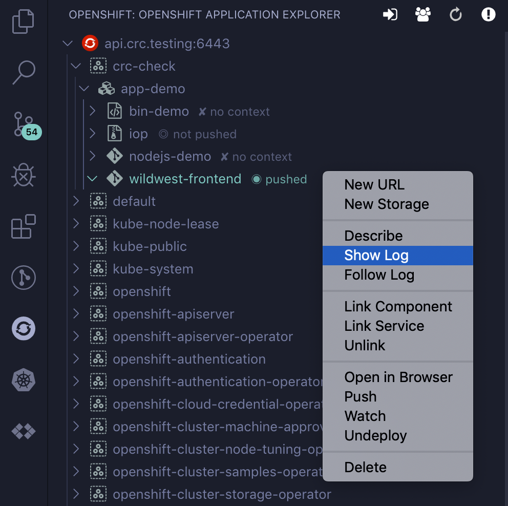Click the Source Control icon showing 54 changes
This screenshot has height=506, width=508.
click(23, 124)
